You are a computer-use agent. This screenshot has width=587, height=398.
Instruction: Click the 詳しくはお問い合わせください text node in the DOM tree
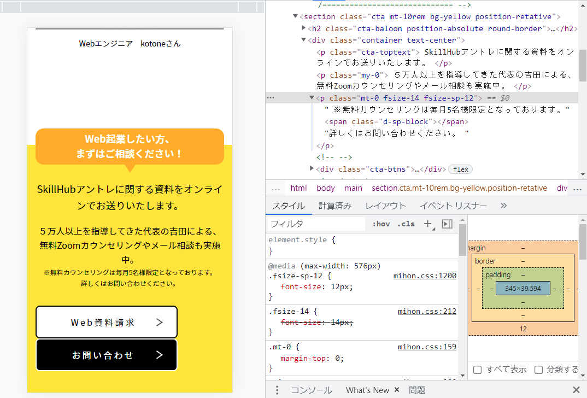tap(396, 133)
